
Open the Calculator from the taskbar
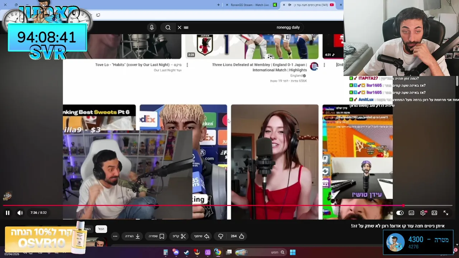pos(165,252)
